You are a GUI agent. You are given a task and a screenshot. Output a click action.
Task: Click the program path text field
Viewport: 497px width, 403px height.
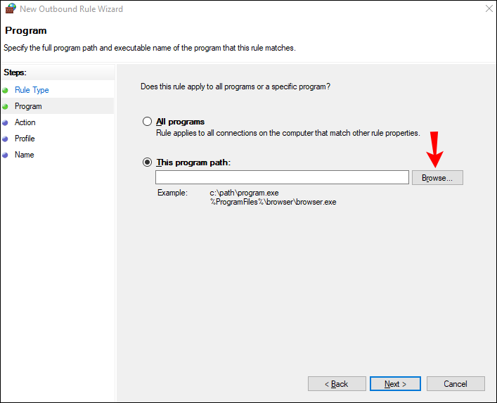pos(282,177)
